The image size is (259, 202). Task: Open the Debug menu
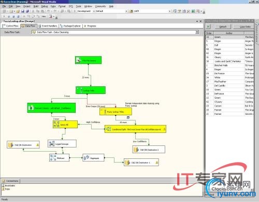coord(45,6)
